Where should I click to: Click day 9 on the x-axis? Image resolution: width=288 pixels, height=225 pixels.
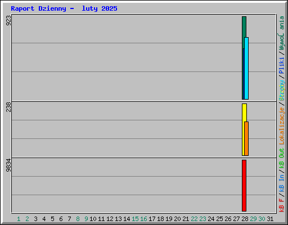point(86,219)
